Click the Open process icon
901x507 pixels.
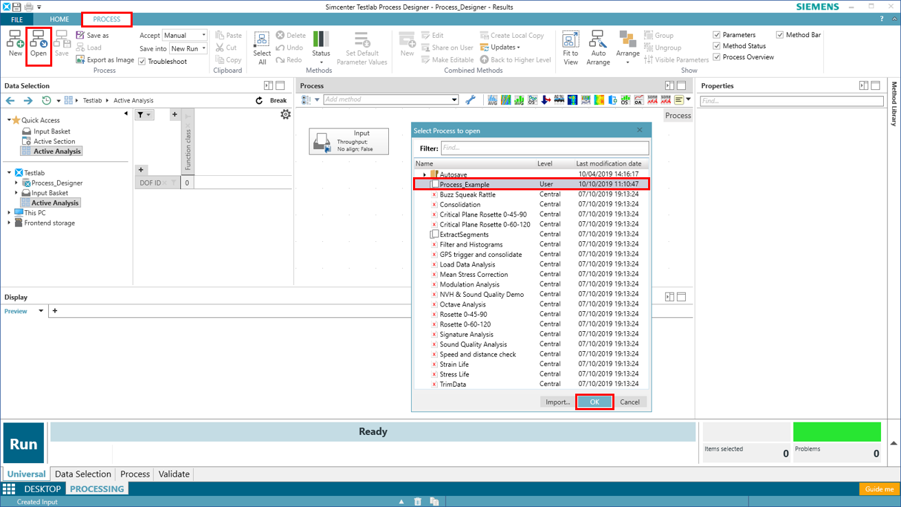click(x=38, y=40)
